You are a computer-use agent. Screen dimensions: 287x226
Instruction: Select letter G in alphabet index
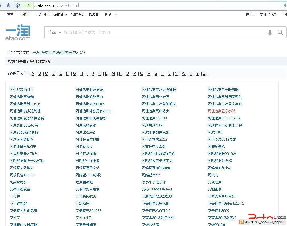point(74,74)
